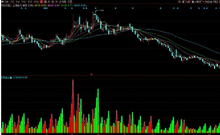220x135 pixels.
Task: Click the back arrow icon in the top-left corner
Action: (x=2, y=2)
